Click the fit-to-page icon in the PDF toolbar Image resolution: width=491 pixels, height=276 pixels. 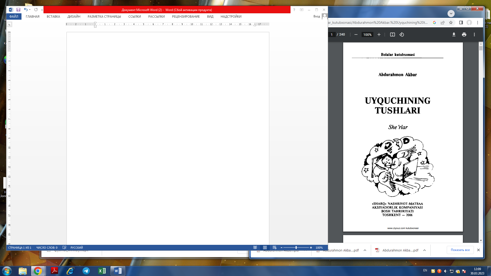pyautogui.click(x=392, y=34)
